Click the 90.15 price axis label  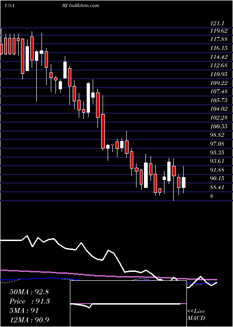pyautogui.click(x=217, y=178)
